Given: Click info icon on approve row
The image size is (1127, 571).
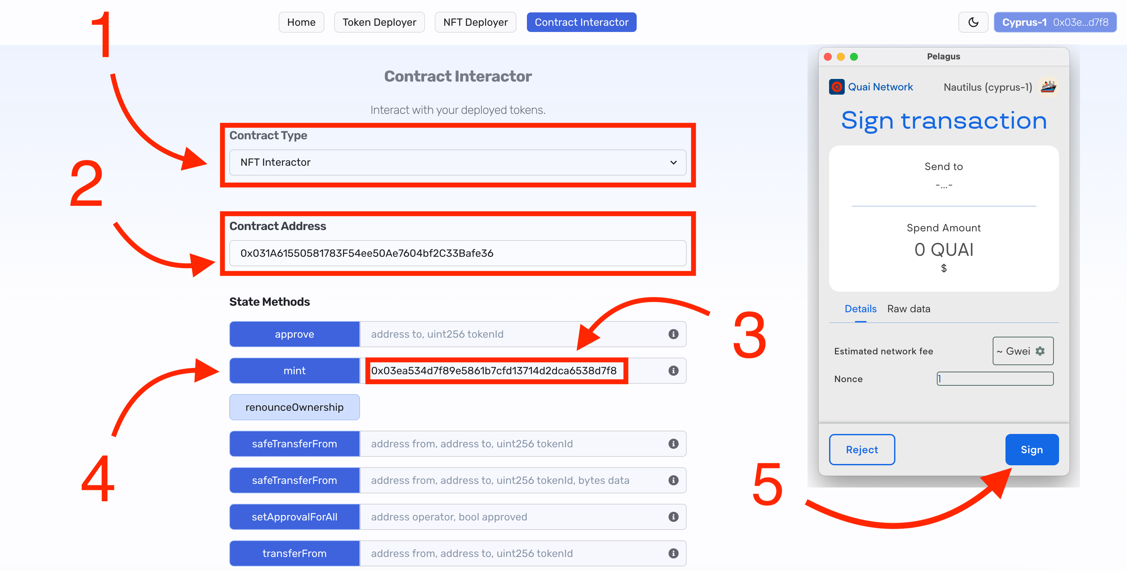Looking at the screenshot, I should pos(673,334).
